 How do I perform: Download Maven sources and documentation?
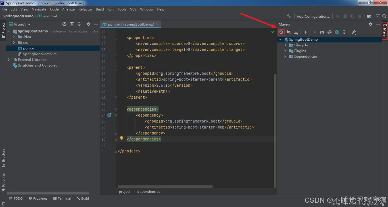[x=296, y=32]
